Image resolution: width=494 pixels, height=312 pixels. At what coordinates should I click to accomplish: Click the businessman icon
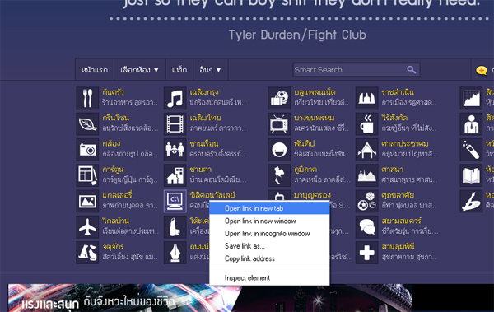pyautogui.click(x=471, y=123)
